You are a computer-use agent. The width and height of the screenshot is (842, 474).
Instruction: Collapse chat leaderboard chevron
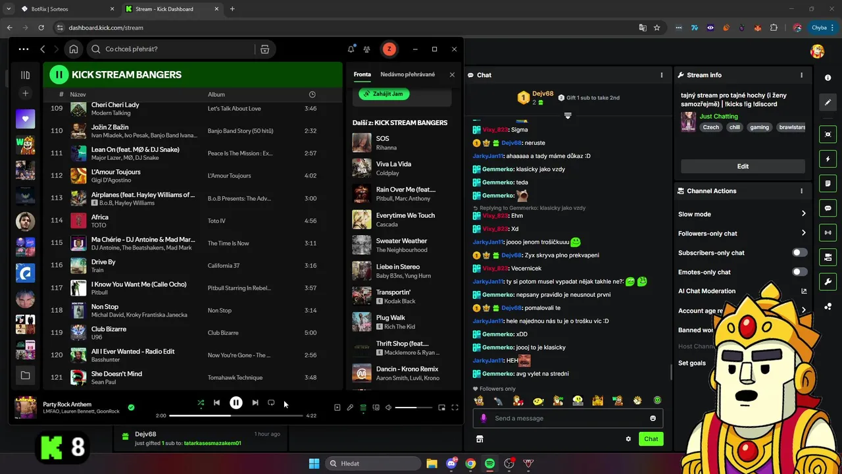point(568,116)
